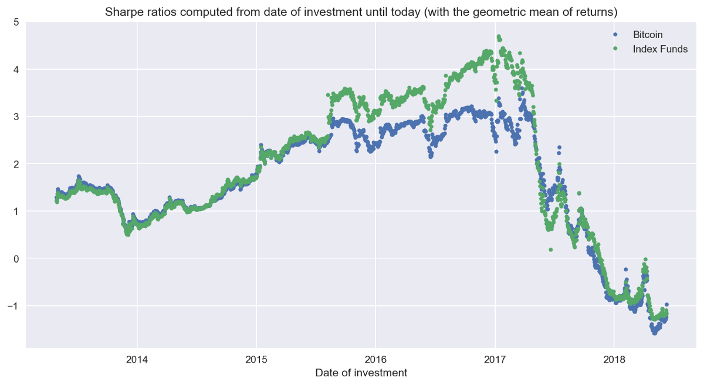
Task: Click the y-axis tick label 0
Action: [x=16, y=258]
